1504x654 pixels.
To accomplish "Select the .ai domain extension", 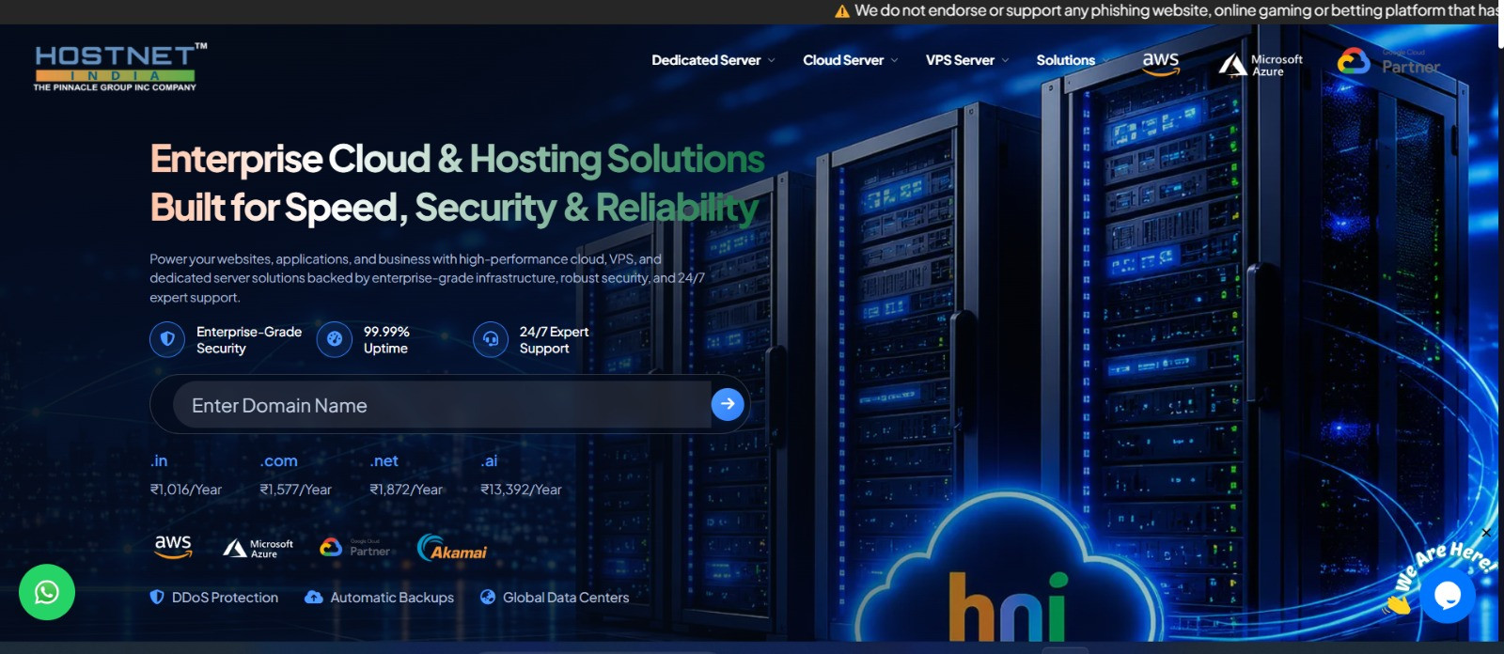I will 489,460.
